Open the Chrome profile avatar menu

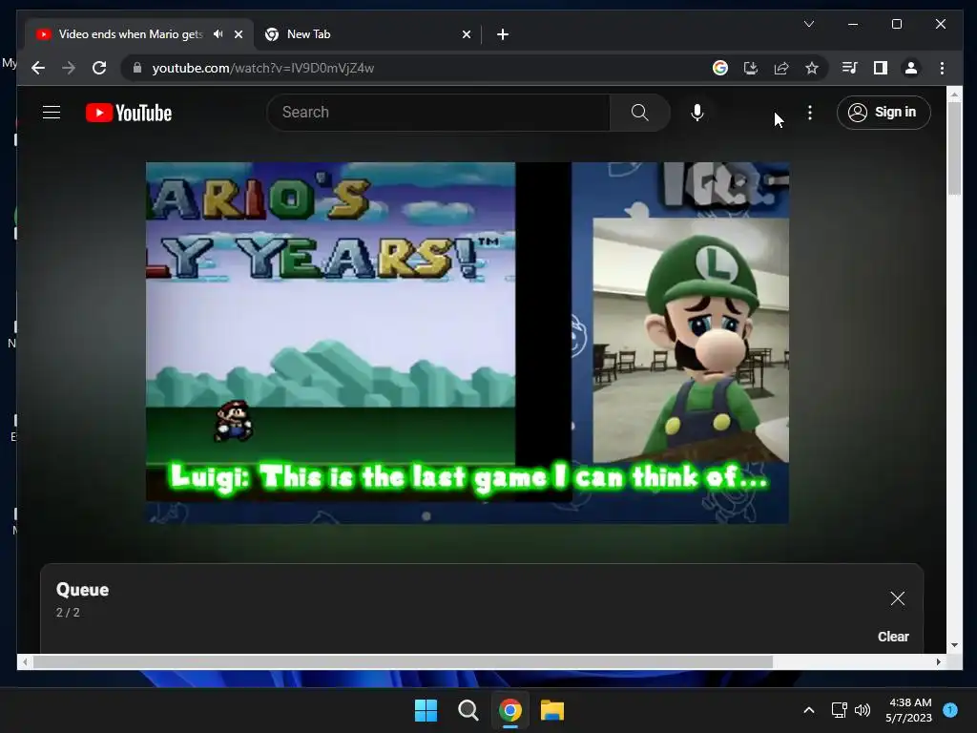911,68
